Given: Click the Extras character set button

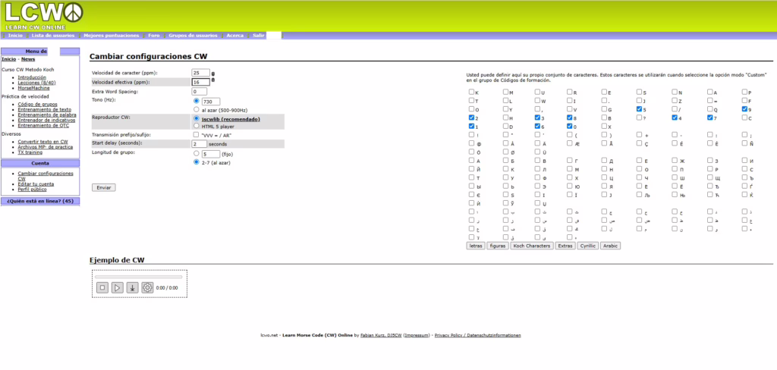Looking at the screenshot, I should (x=565, y=246).
